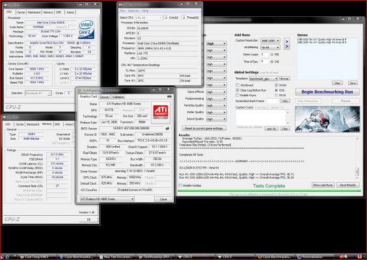This screenshot has width=367, height=260.
Task: Open the Water Quality dropdown
Action: pyautogui.click(x=216, y=112)
